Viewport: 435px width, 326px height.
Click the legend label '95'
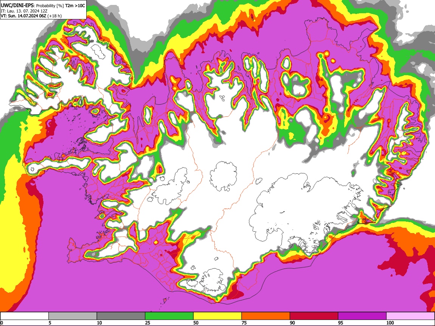tap(341, 323)
